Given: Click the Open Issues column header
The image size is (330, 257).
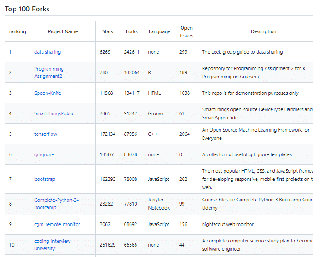Looking at the screenshot, I should (x=186, y=31).
